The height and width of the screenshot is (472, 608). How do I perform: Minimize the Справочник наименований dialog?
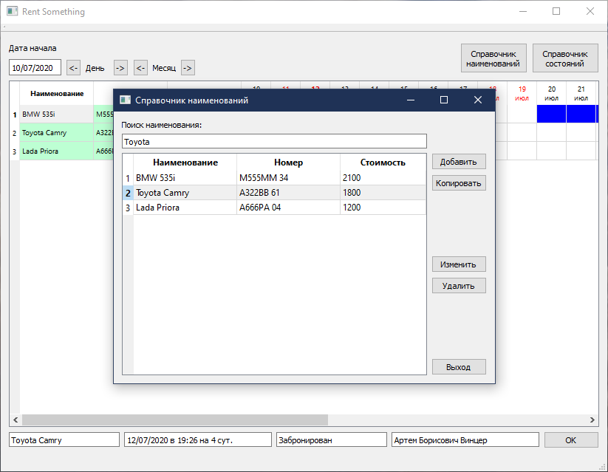(411, 100)
